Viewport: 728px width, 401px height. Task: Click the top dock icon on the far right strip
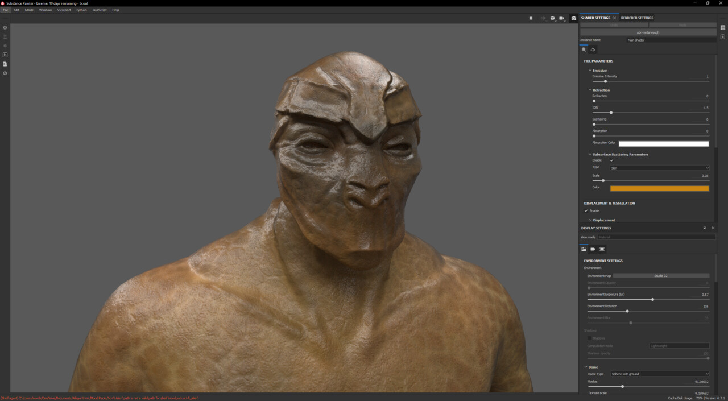tap(722, 27)
